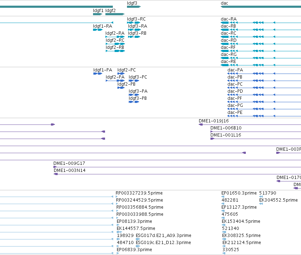Select clone DME1-019J16
The width and height of the screenshot is (301, 255).
250,124
